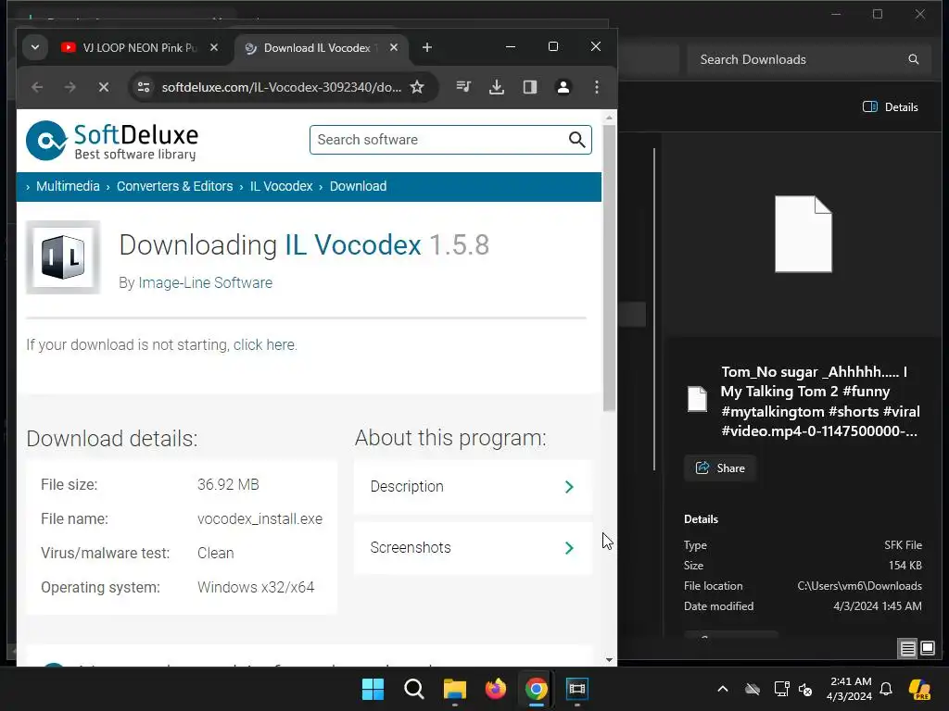The height and width of the screenshot is (711, 949).
Task: Go forward in Chrome
Action: coord(70,87)
